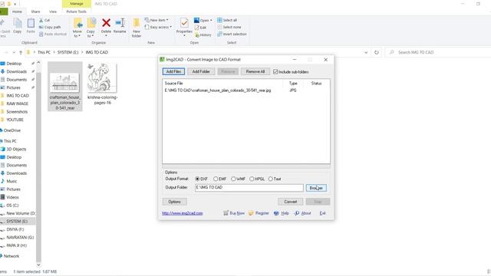Viewport: 491px width, 276px height.
Task: Click the Add Files button
Action: [173, 71]
